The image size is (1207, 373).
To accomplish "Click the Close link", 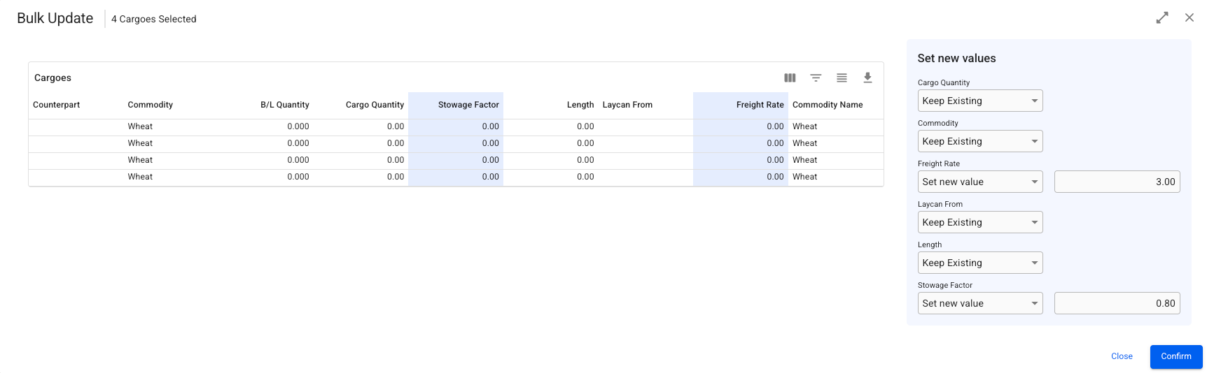I will click(x=1122, y=356).
